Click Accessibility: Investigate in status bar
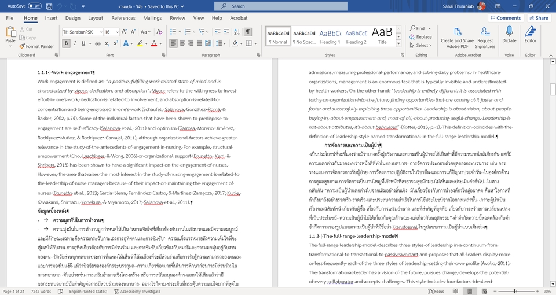Image resolution: width=556 pixels, height=295 pixels. coord(137,291)
